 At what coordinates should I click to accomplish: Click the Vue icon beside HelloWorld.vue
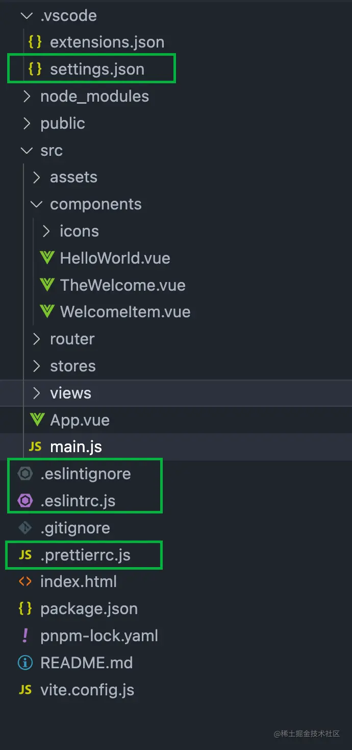tap(47, 258)
